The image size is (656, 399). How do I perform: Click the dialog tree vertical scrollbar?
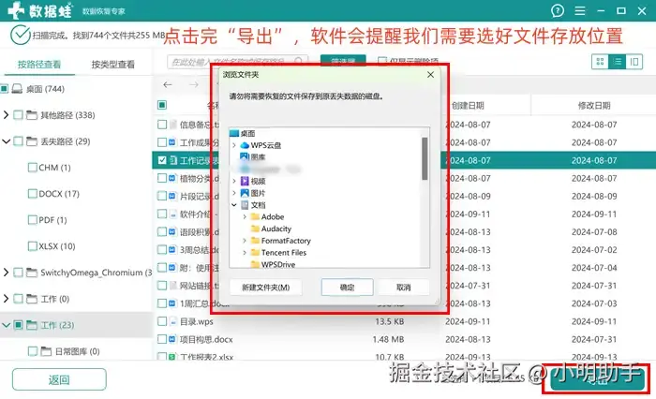tap(425, 158)
